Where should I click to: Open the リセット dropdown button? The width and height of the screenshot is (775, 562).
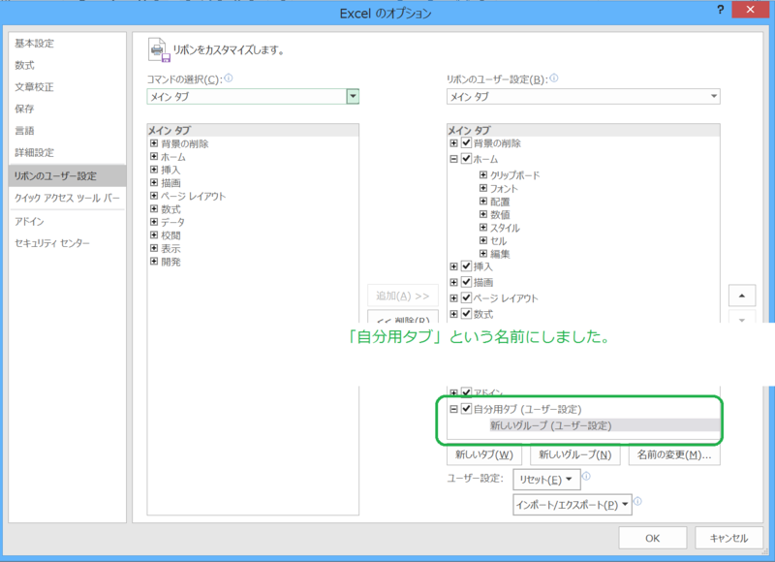(x=545, y=480)
